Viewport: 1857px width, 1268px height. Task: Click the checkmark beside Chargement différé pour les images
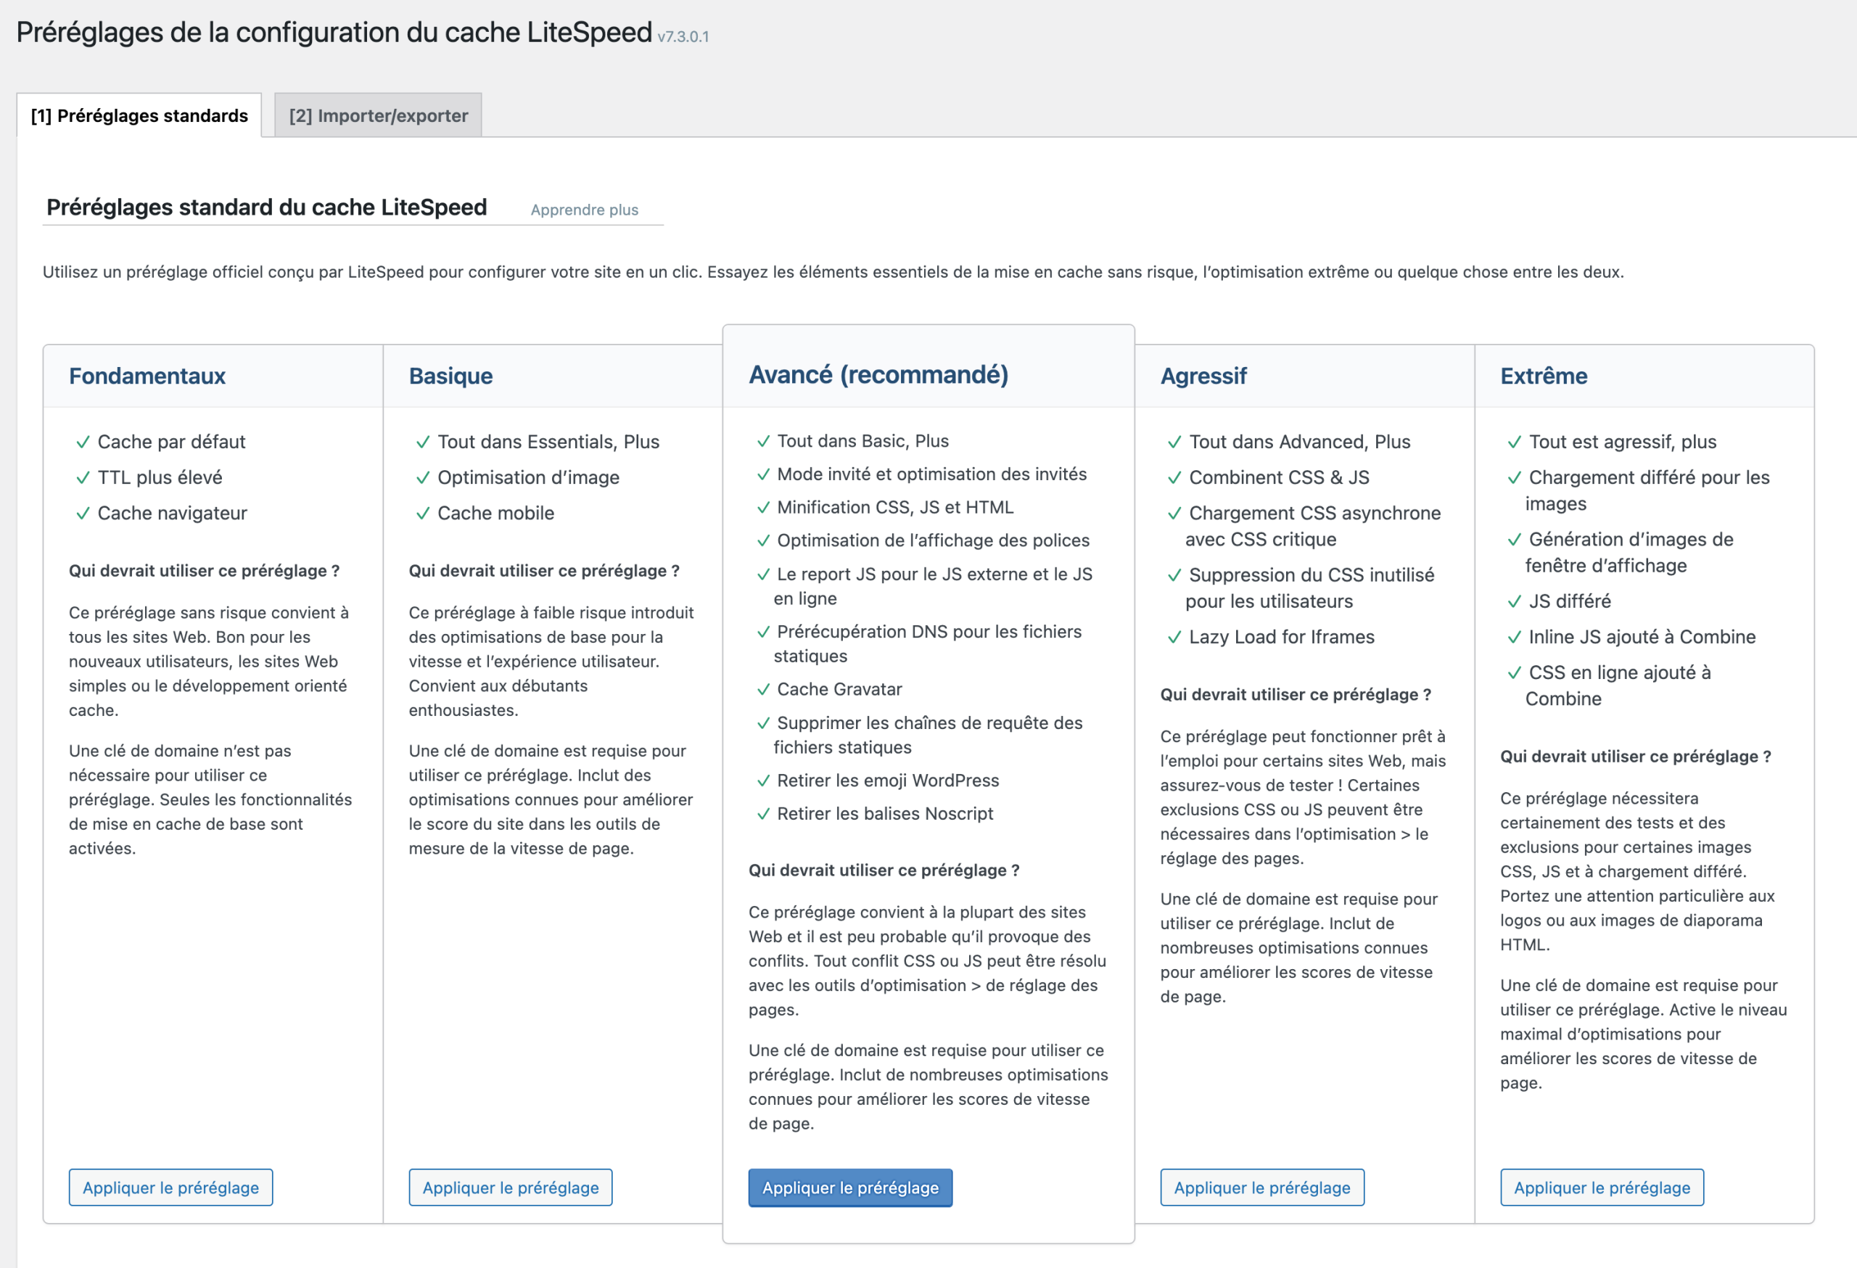click(1514, 478)
